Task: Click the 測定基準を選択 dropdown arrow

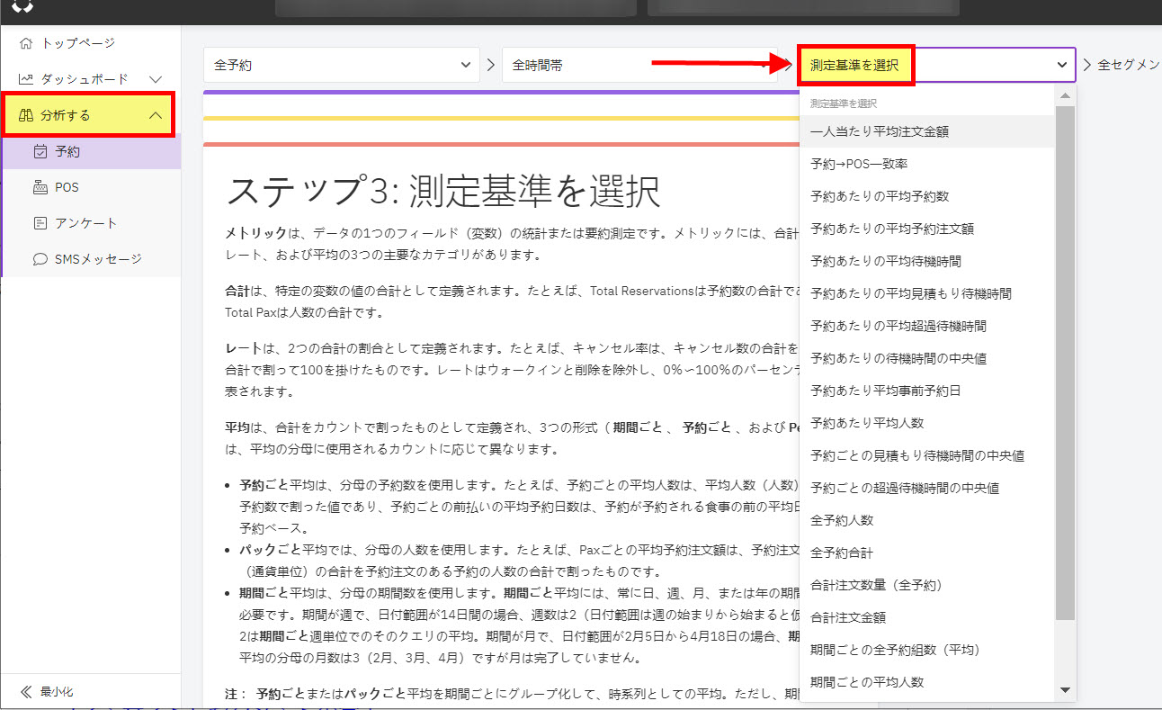Action: click(x=1062, y=65)
